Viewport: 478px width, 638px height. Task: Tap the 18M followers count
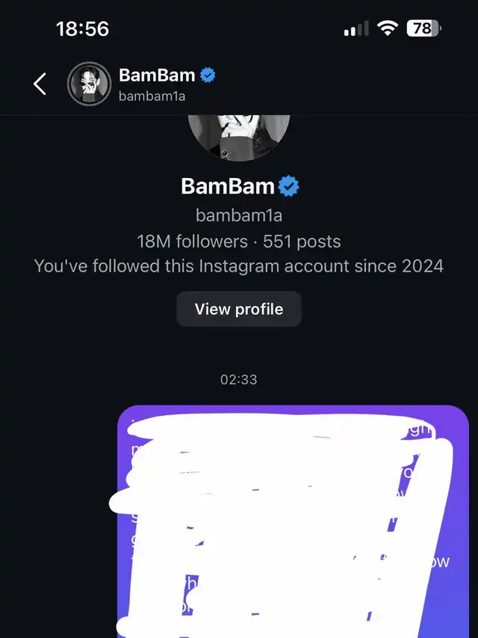(192, 242)
